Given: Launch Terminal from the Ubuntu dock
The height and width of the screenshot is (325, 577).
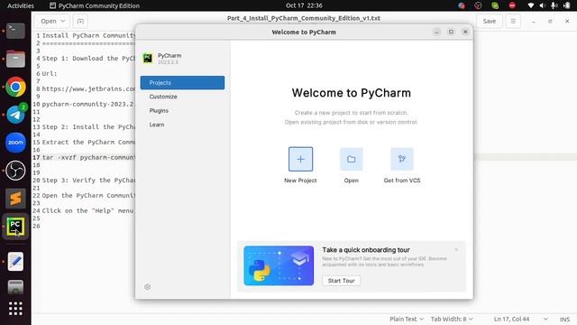Looking at the screenshot, I should click(x=15, y=31).
